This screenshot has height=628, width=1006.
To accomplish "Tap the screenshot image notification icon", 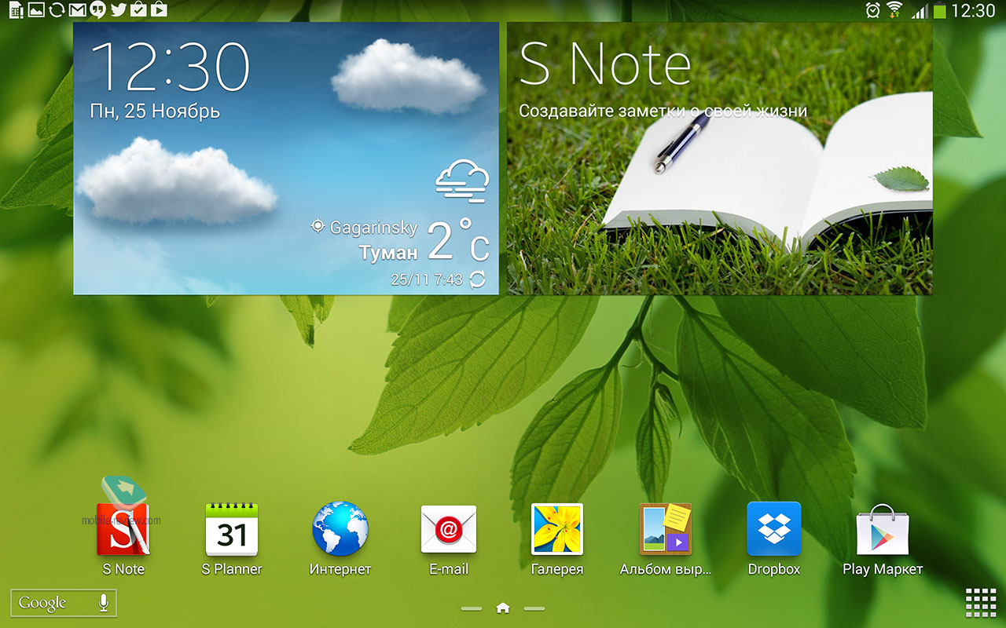I will [36, 9].
